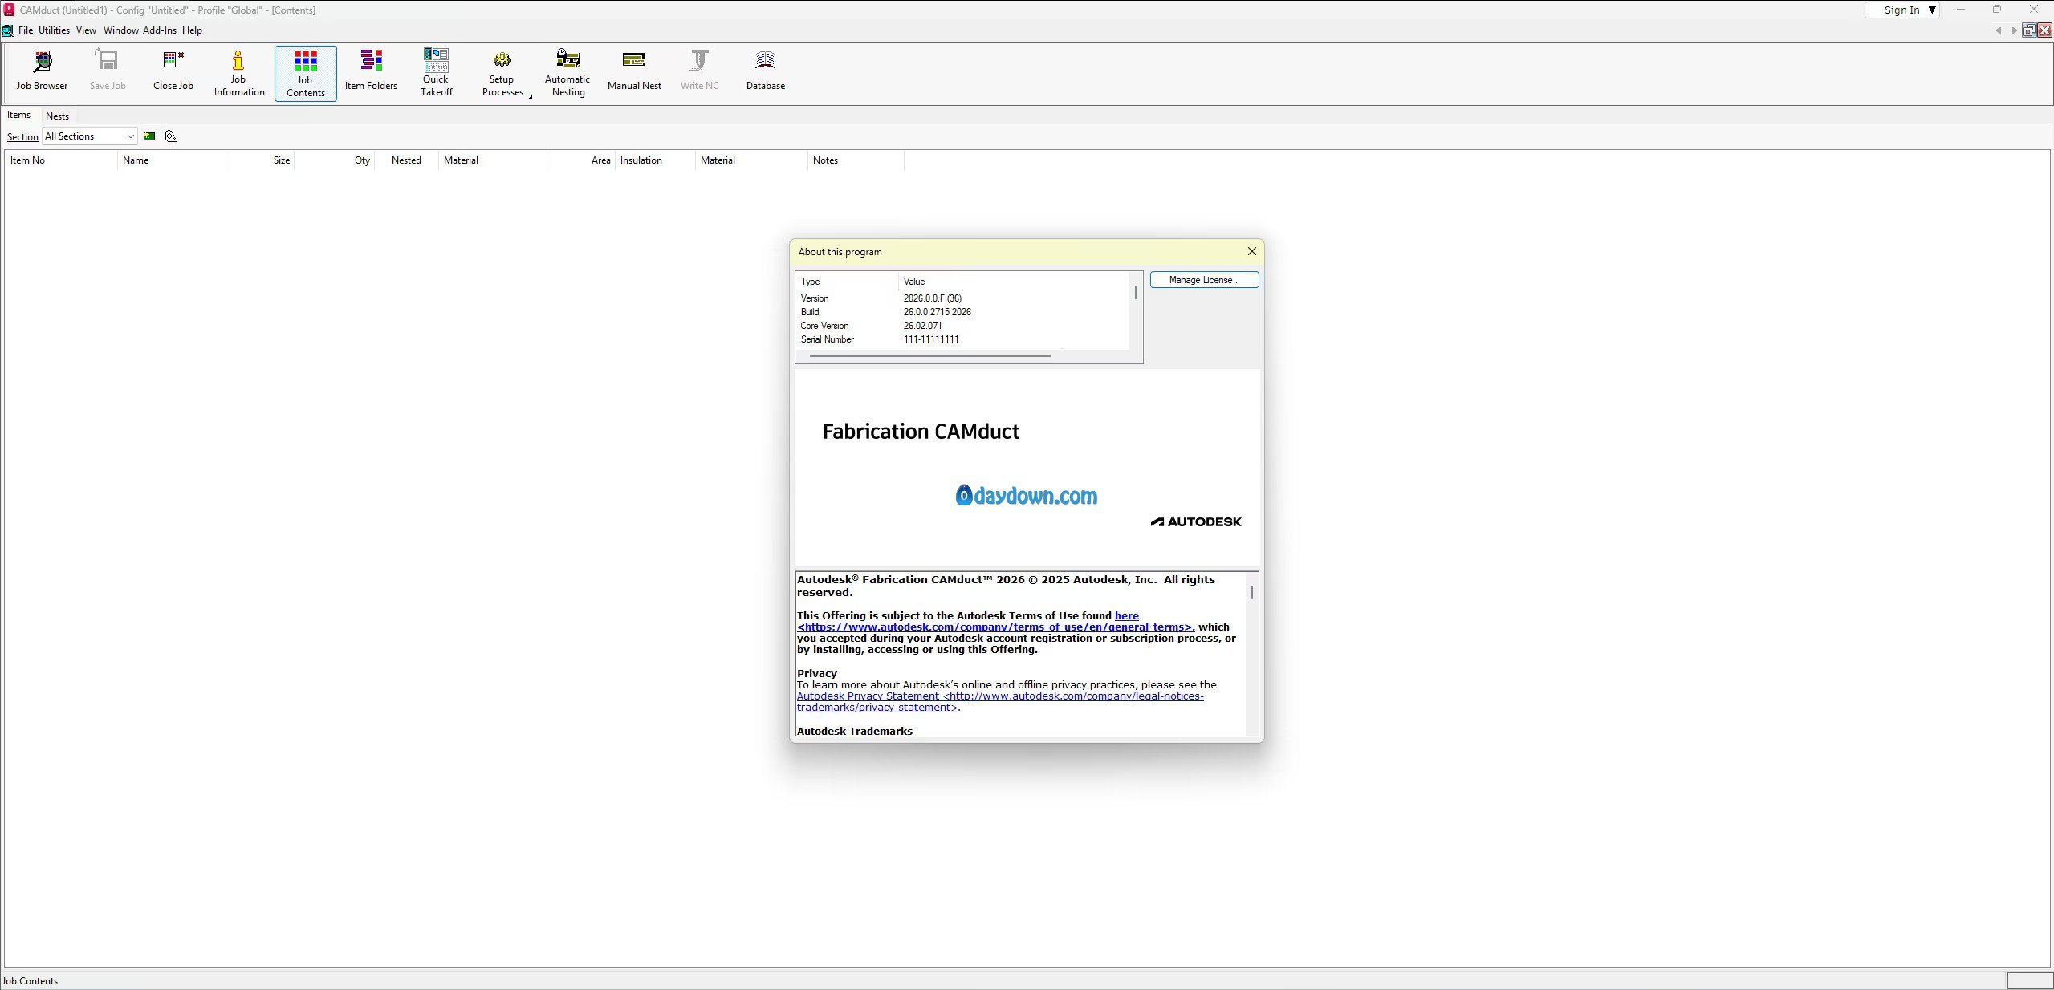Click the Value column header in About dialog
Screen dimensions: 2054x990
(x=1014, y=282)
